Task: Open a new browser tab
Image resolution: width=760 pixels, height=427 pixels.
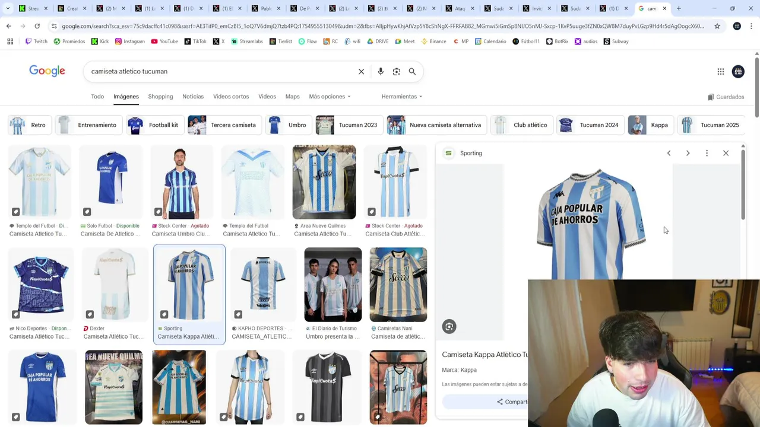Action: [679, 8]
